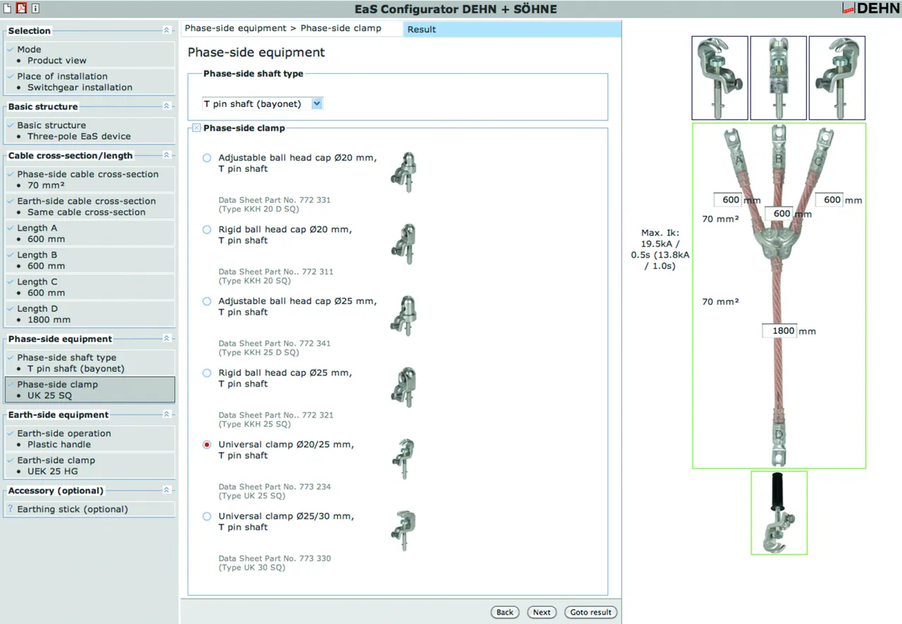902x624 pixels.
Task: Open the Phase-side shaft type dropdown
Action: (316, 104)
